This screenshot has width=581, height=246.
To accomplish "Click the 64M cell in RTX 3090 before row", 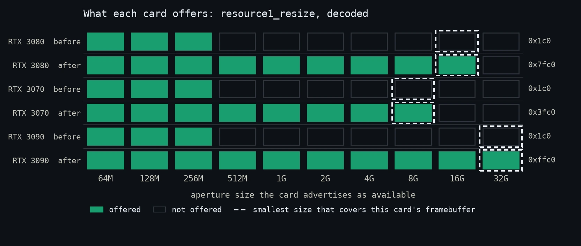I will coord(105,137).
